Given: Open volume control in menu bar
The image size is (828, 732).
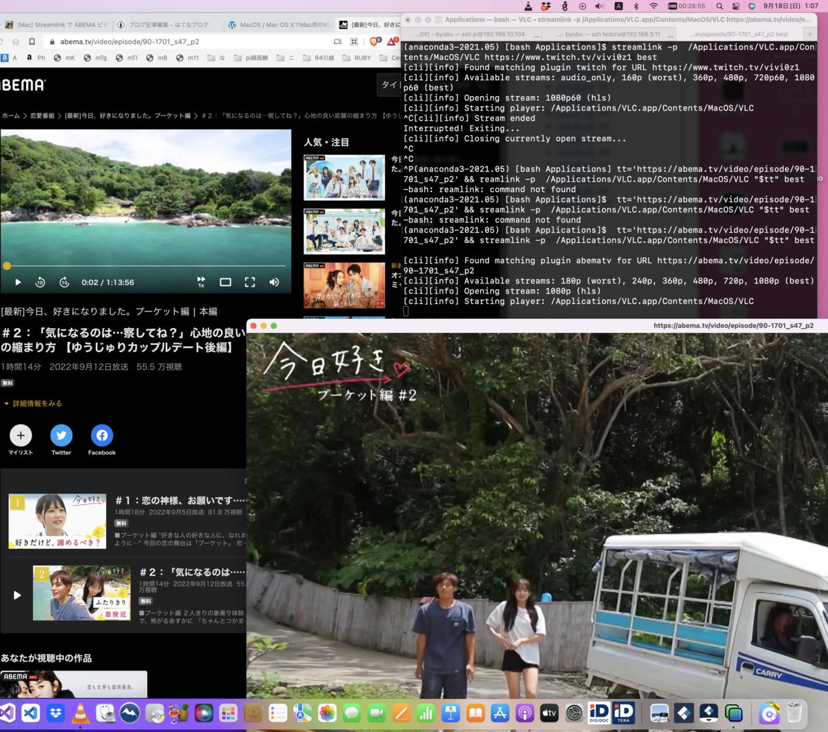Looking at the screenshot, I should tap(600, 6).
